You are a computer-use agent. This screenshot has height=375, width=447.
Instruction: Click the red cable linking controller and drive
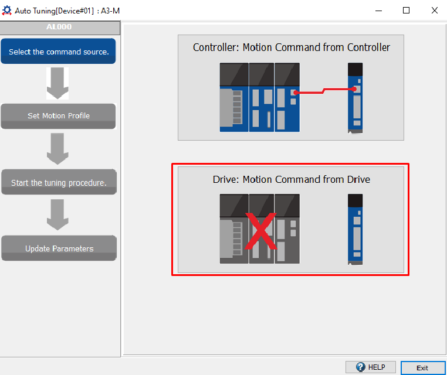pos(326,91)
